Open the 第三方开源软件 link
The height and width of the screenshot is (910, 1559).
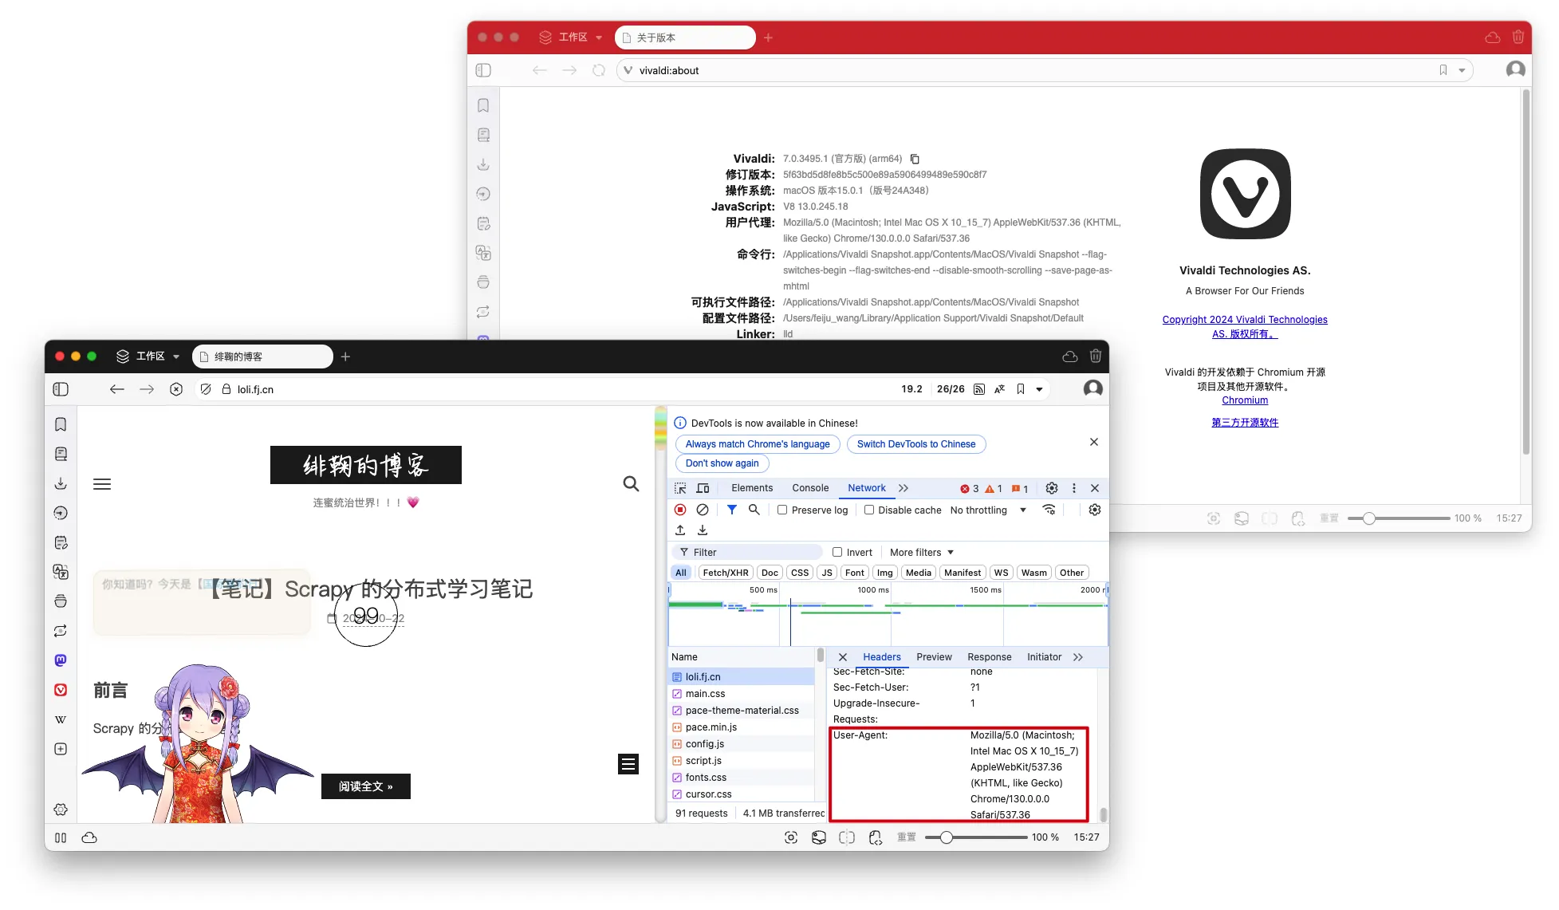point(1245,423)
